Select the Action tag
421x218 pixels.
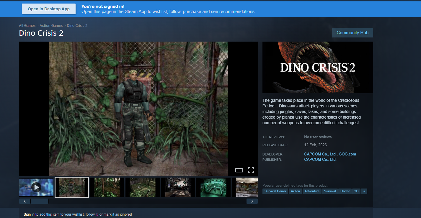click(295, 191)
